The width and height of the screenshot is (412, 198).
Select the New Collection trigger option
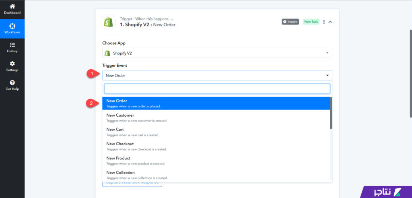coord(216,175)
